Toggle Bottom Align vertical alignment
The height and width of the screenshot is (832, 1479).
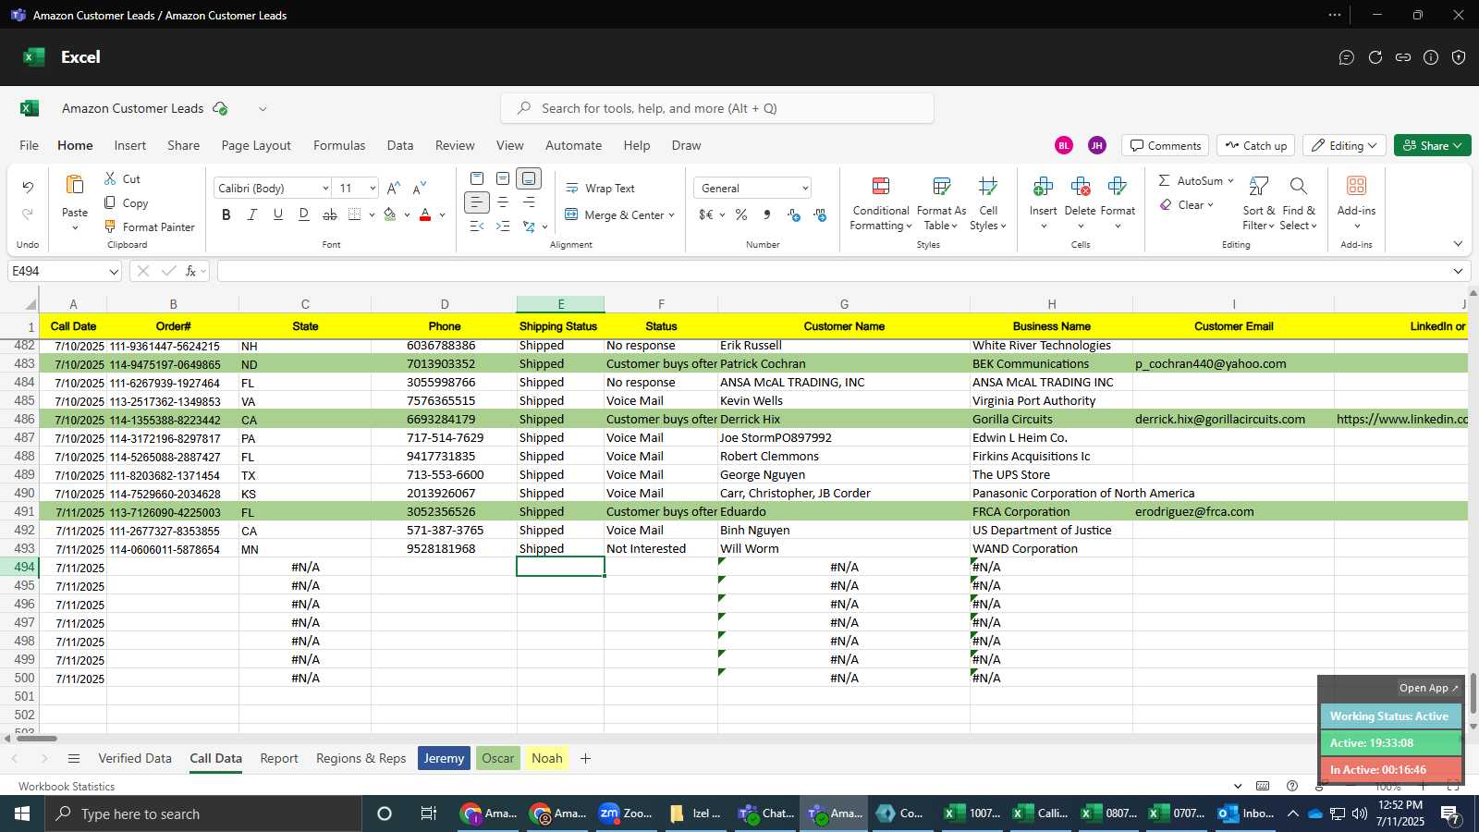(529, 178)
